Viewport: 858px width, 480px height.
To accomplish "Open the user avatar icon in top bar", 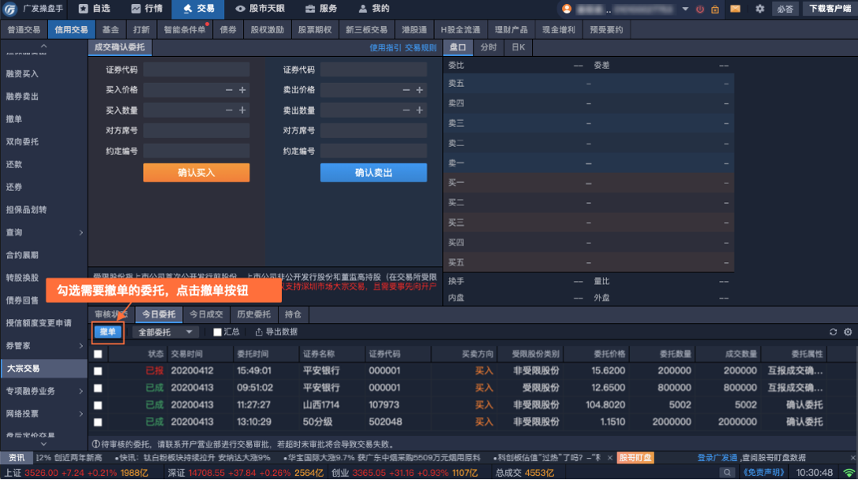I will 567,9.
